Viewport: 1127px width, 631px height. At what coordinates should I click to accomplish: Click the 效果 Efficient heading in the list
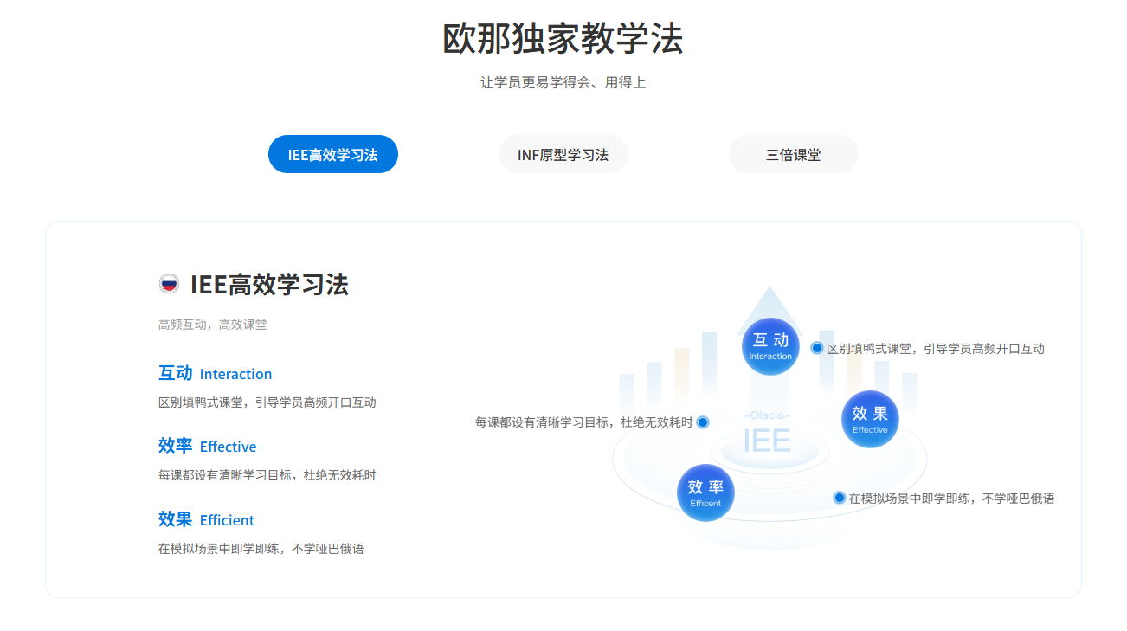click(206, 519)
